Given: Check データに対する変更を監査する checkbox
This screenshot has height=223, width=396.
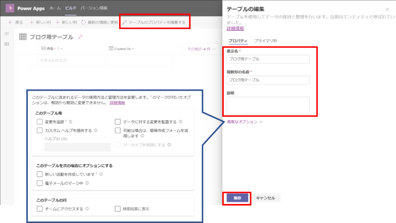Looking at the screenshot, I should 118,122.
